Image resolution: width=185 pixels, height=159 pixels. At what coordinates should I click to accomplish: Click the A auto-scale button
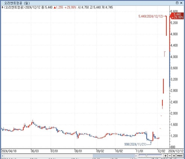coord(174,156)
